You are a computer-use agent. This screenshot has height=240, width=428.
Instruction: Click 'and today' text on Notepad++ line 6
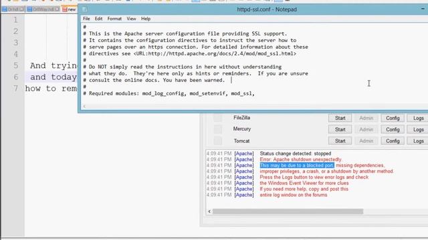click(53, 77)
